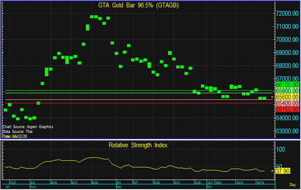301x190 pixels.
Task: Select the 69000.00 price axis label
Action: click(x=287, y=53)
